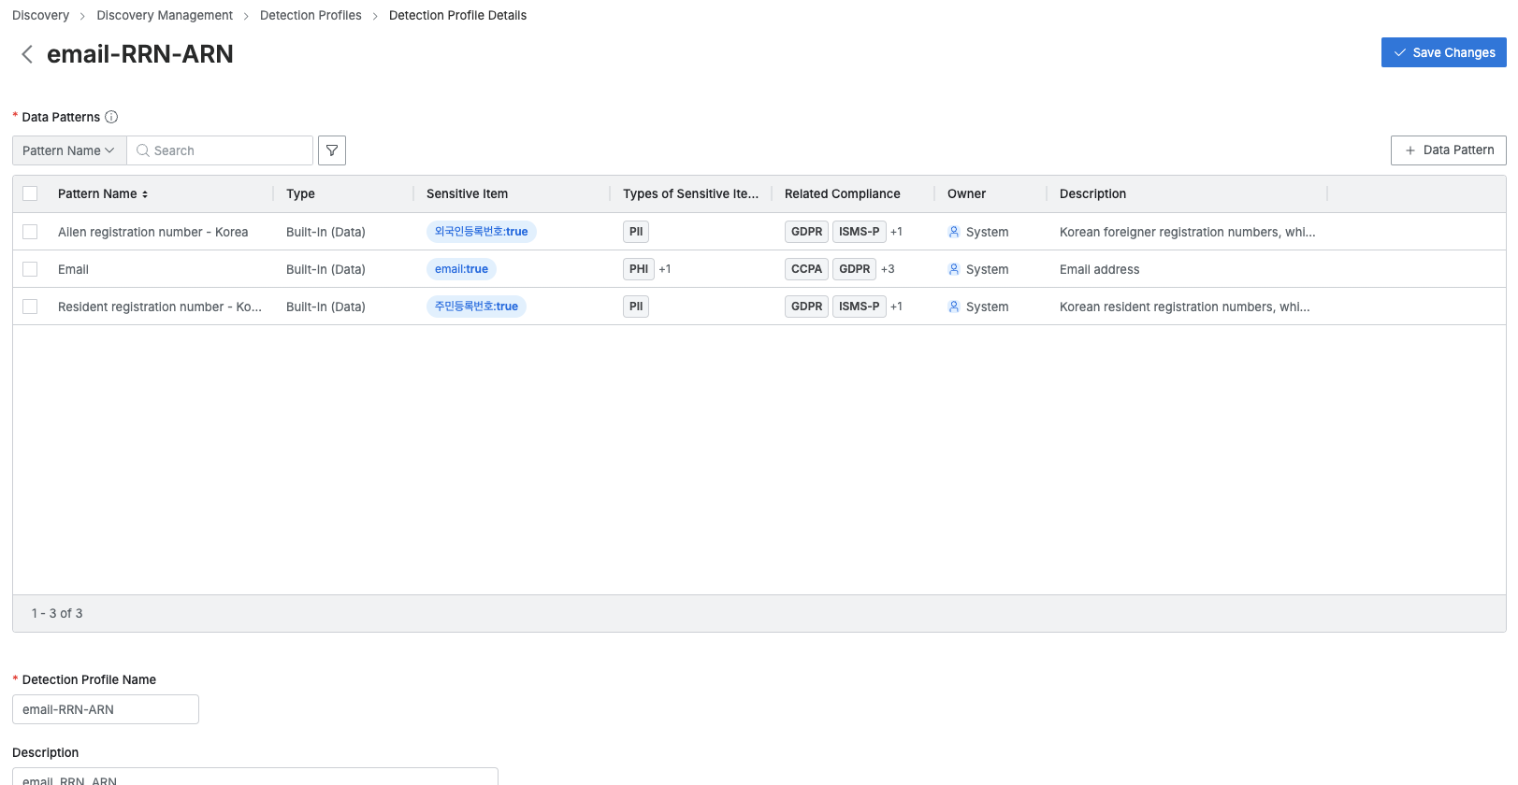The height and width of the screenshot is (785, 1518).
Task: Focus the Detection Profile Name input
Action: pyautogui.click(x=106, y=709)
